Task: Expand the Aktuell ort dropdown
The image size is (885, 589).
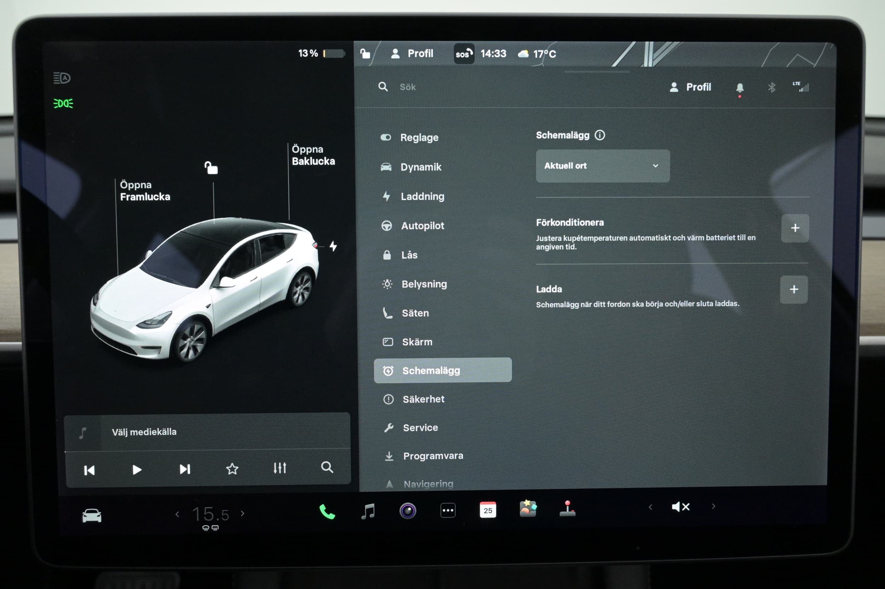Action: 603,166
